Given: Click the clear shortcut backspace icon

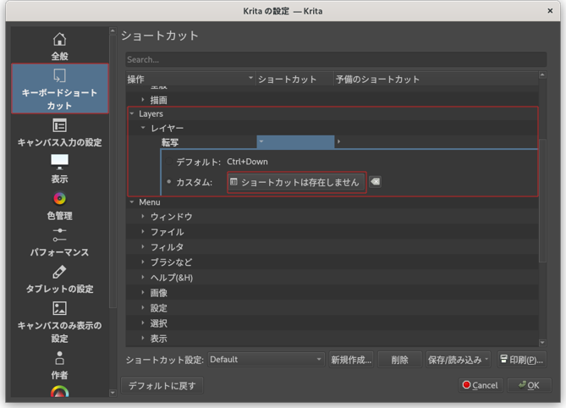Looking at the screenshot, I should click(375, 182).
